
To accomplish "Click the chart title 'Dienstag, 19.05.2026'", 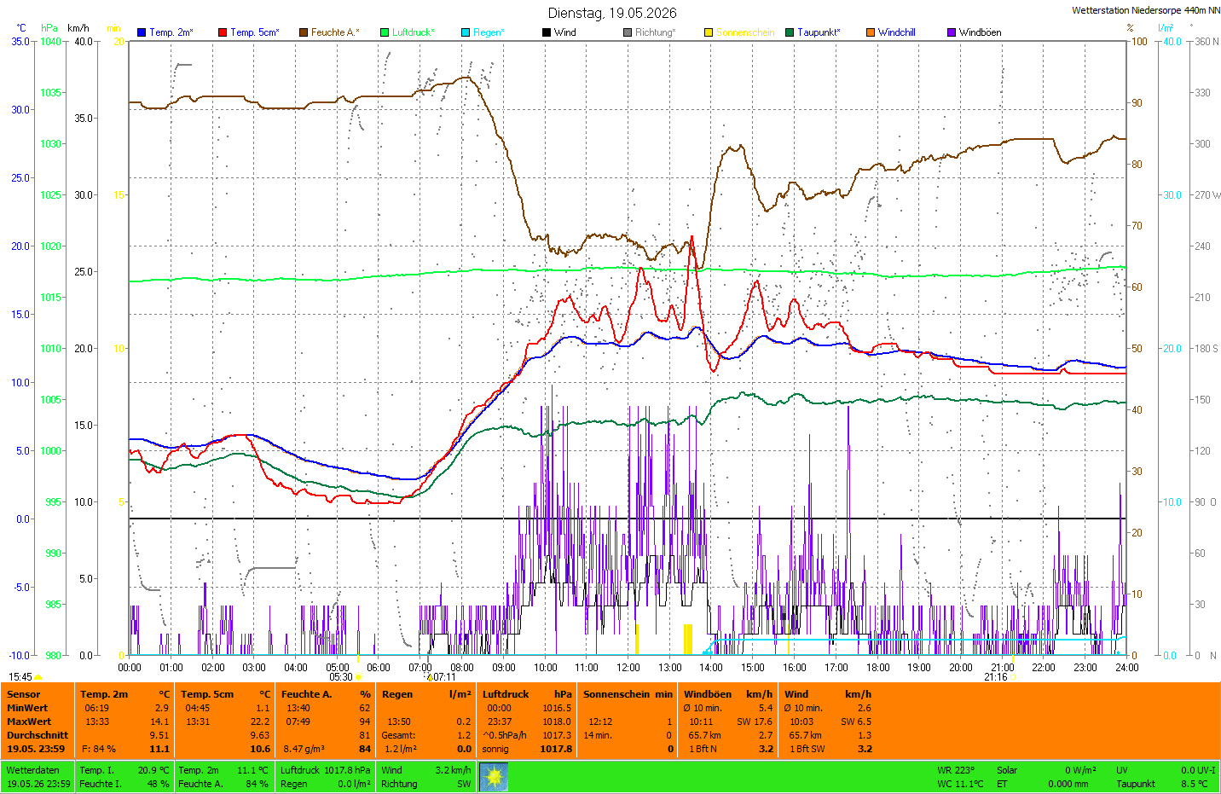I will click(x=612, y=13).
